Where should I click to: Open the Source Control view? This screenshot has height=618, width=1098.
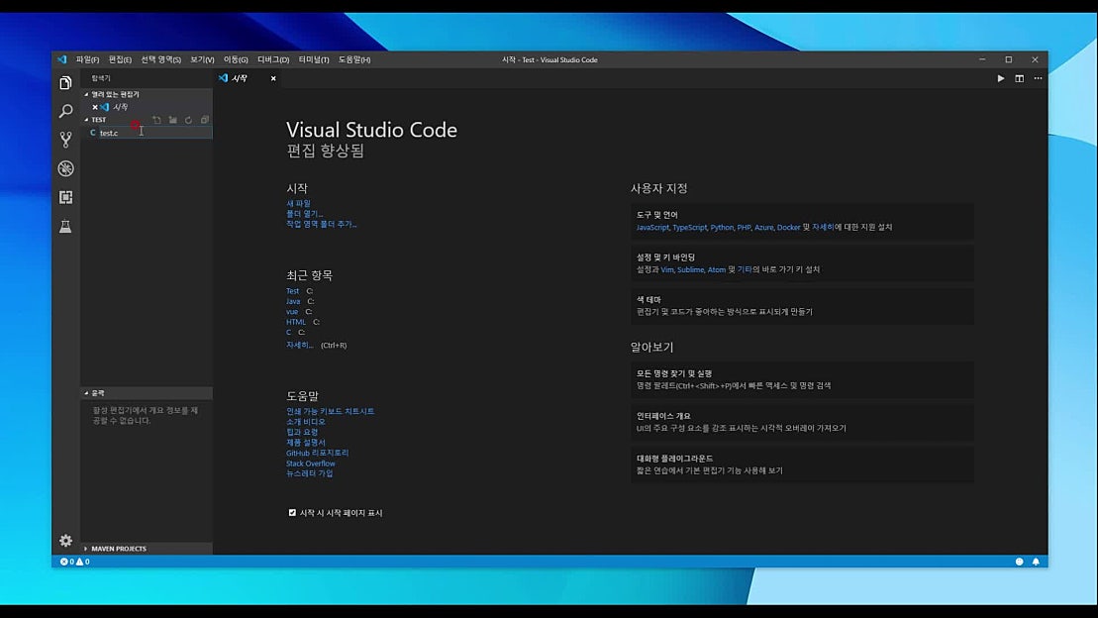pyautogui.click(x=65, y=140)
